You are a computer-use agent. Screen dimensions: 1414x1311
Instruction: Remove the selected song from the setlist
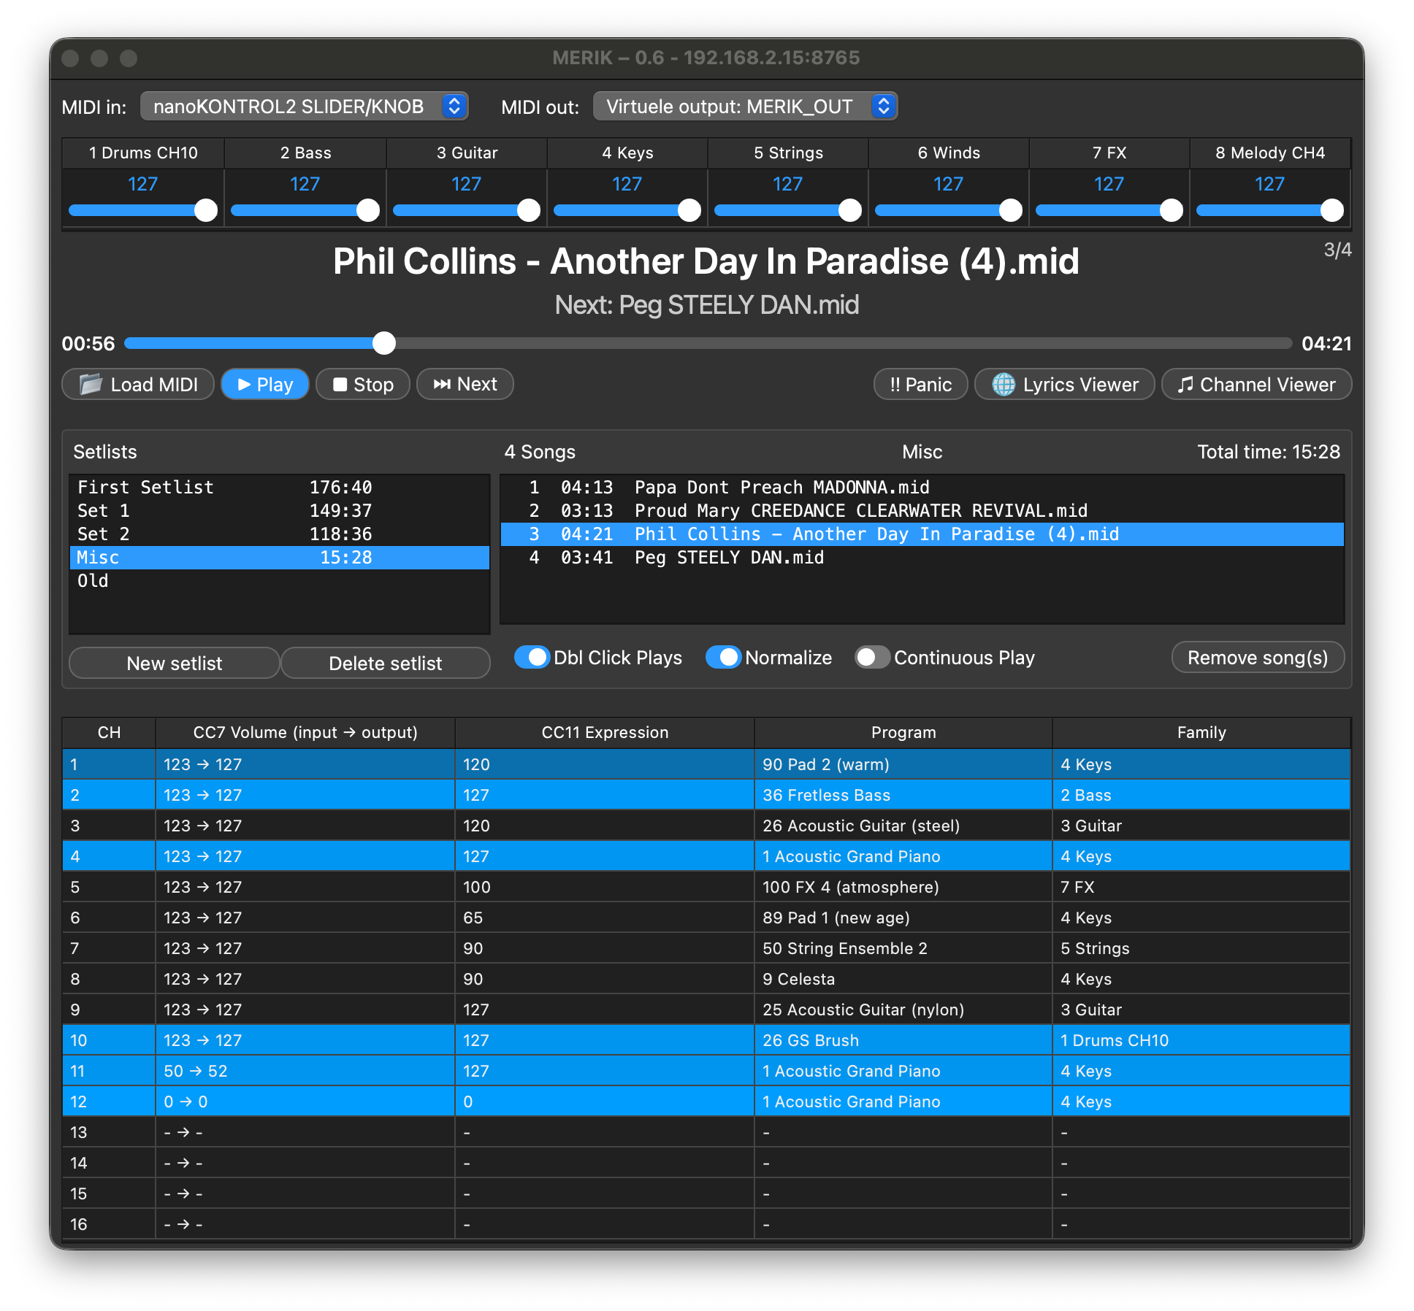(1258, 657)
